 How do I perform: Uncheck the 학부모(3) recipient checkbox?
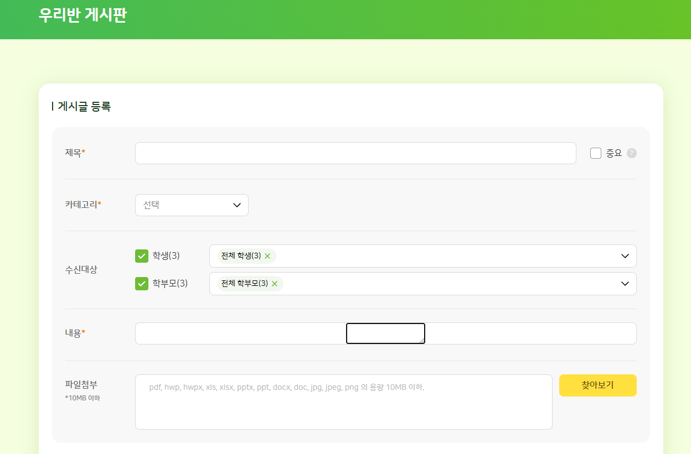pos(142,284)
